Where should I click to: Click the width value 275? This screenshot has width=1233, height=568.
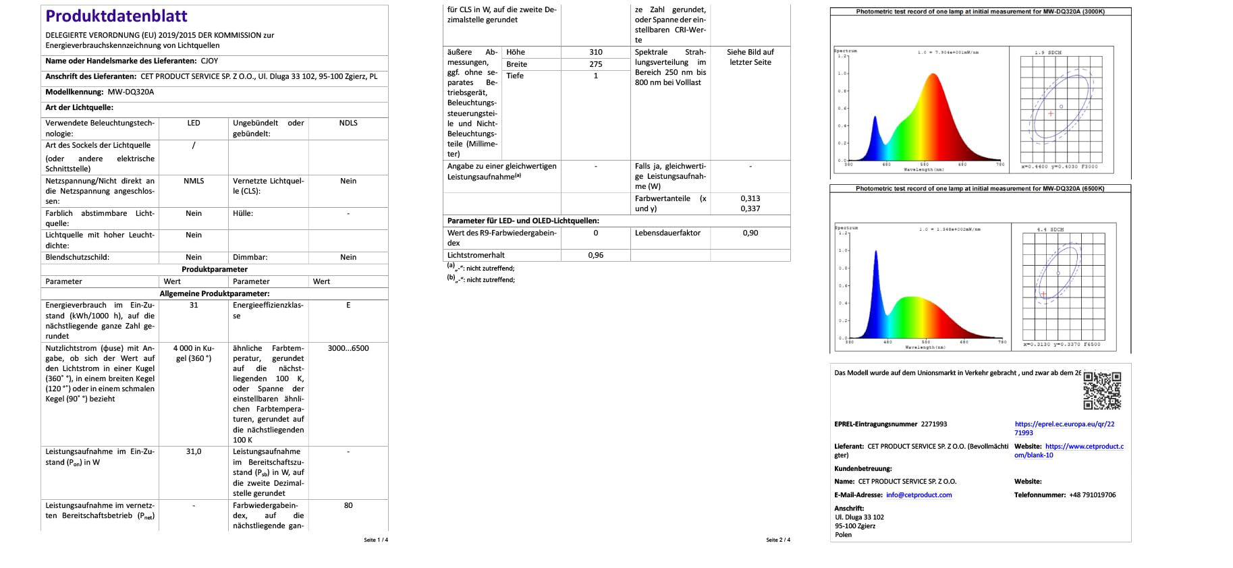(x=595, y=64)
